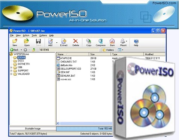
Task: Open the Help menu
Action: coord(51,36)
